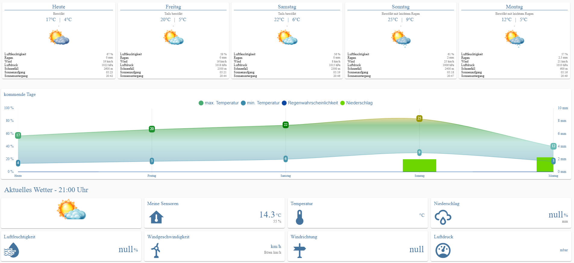Click the Luftfeuchtigkeit water drop icon
The image size is (574, 263).
tap(11, 250)
